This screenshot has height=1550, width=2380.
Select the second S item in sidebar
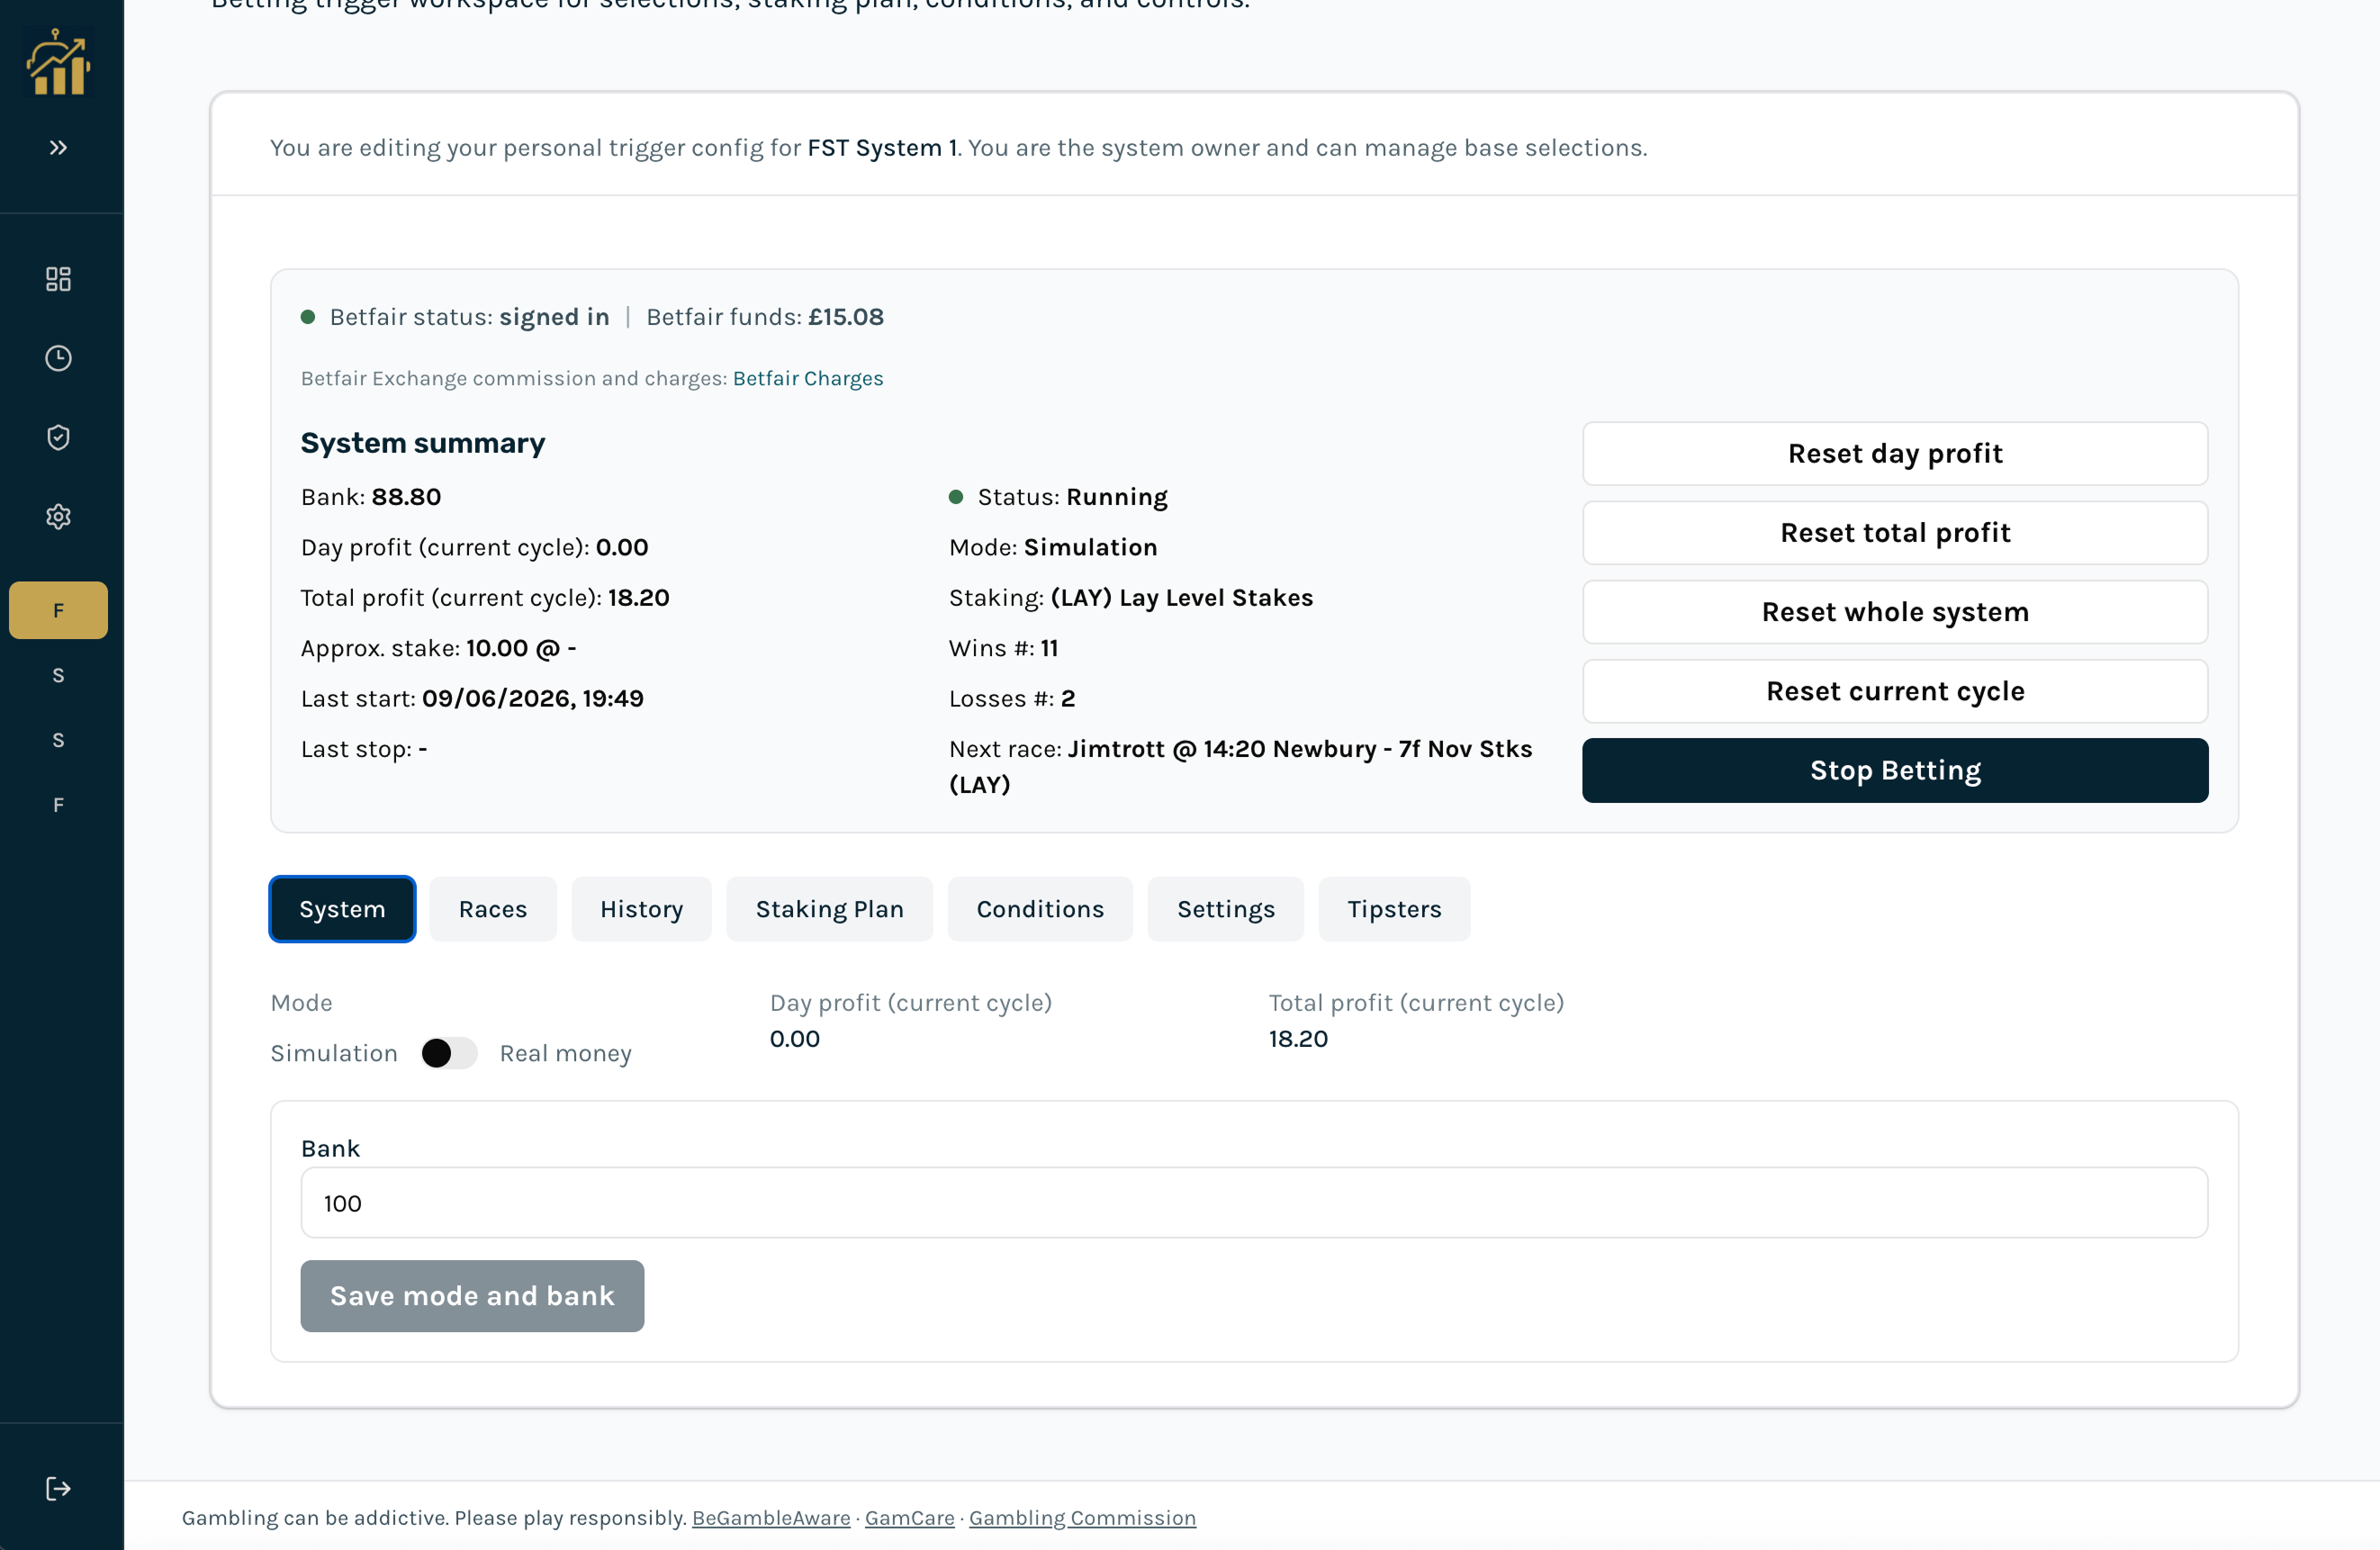[58, 740]
